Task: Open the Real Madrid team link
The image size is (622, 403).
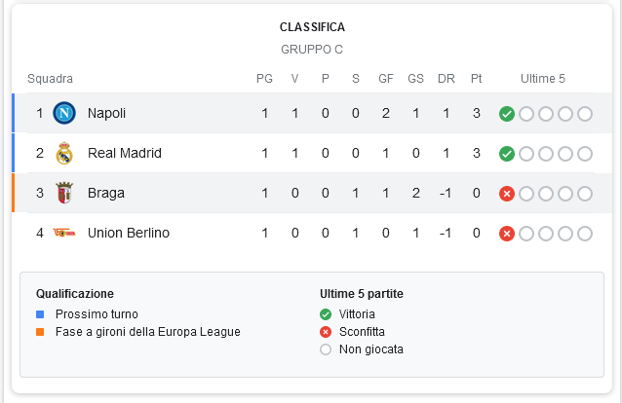Action: pos(125,153)
